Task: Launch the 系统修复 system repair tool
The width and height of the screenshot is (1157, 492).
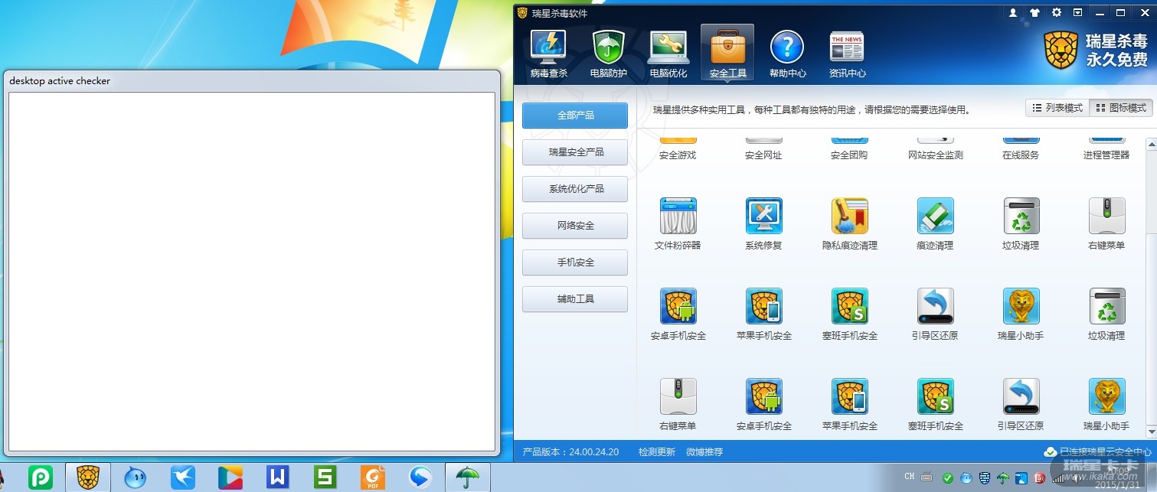Action: [x=763, y=217]
